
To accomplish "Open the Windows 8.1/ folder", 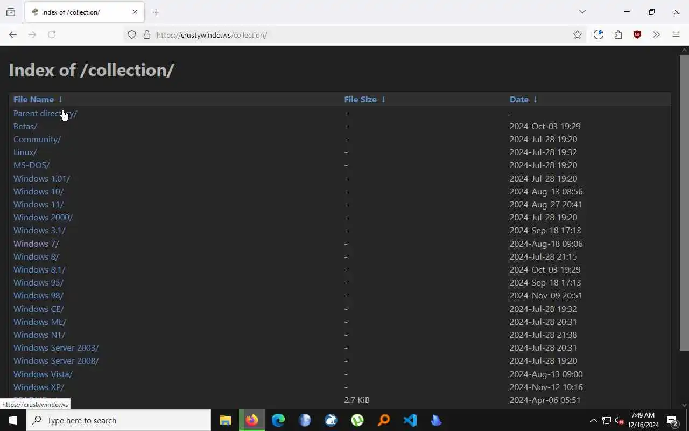I will [39, 269].
